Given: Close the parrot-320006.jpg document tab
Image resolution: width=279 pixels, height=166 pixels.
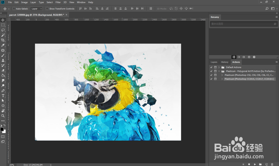Looking at the screenshot, I should click(x=66, y=15).
